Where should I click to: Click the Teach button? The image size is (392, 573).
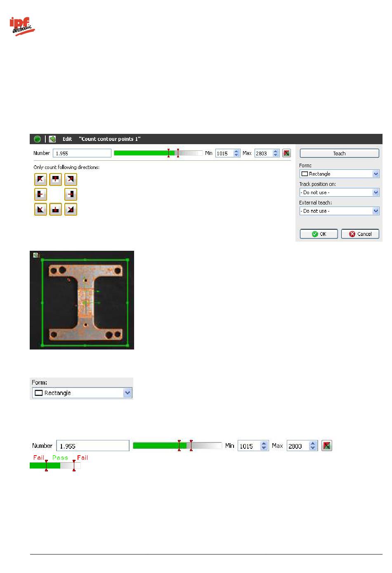tap(339, 153)
